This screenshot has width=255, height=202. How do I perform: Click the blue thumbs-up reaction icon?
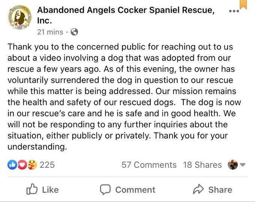[x=12, y=165]
